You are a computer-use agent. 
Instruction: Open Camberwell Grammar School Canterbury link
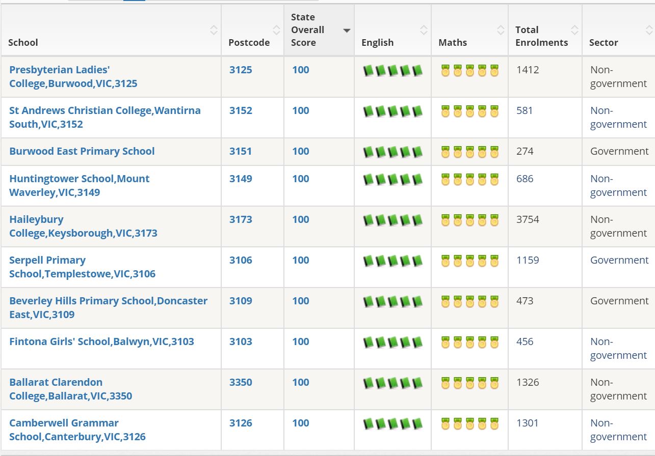(x=77, y=430)
